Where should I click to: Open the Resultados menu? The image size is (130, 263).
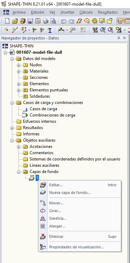(x=108, y=12)
